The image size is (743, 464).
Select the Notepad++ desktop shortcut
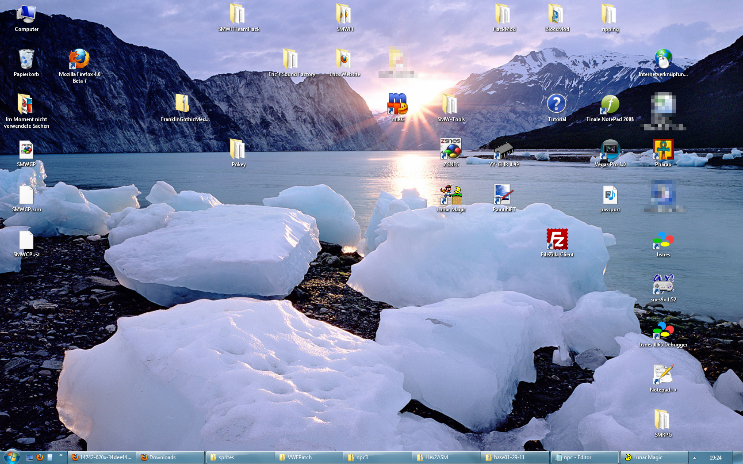coord(663,379)
